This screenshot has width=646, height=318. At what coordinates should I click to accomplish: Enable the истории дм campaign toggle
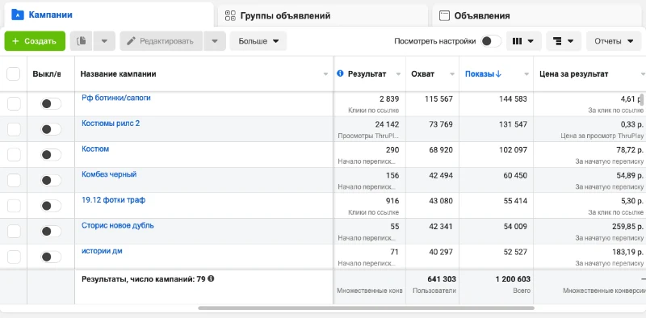click(x=51, y=257)
